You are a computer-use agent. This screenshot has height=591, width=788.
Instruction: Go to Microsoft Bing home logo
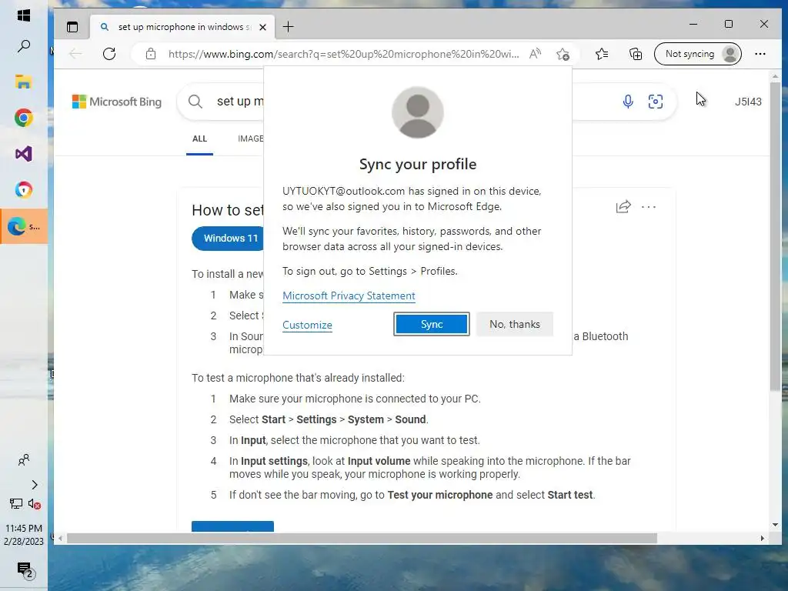click(x=117, y=102)
